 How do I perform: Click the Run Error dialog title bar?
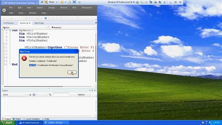click(x=49, y=51)
